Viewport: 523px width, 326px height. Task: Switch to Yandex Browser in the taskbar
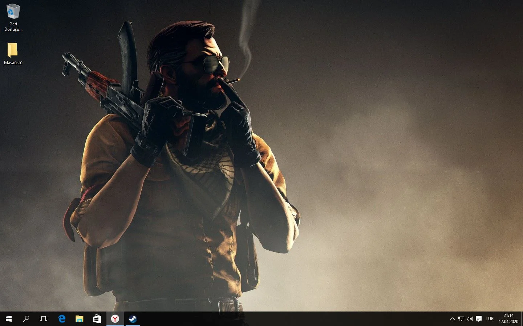[115, 319]
